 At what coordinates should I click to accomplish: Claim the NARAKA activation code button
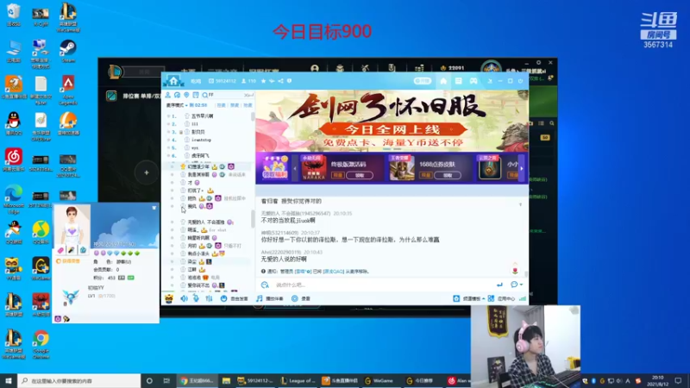[x=360, y=175]
